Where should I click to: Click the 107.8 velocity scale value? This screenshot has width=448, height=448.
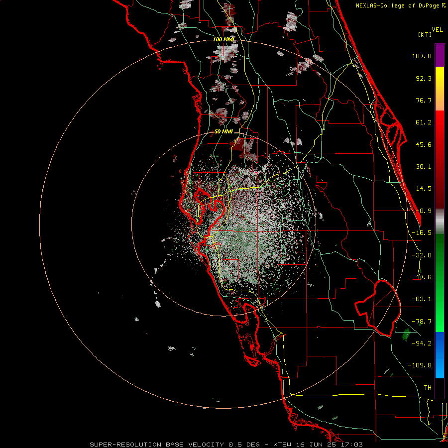(422, 56)
